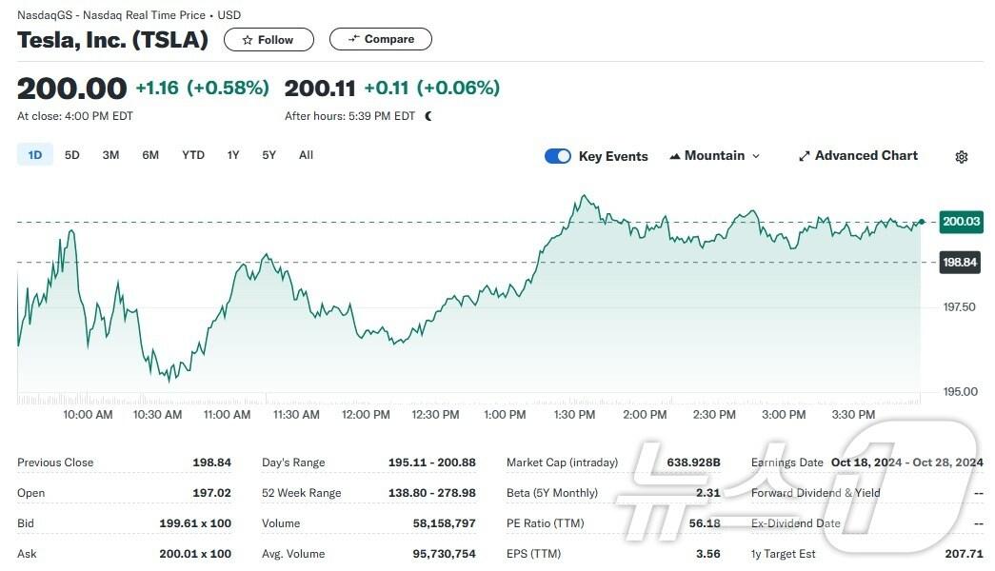Screen dimensions: 995x571
Task: Click the after-hours moon icon
Action: click(428, 116)
